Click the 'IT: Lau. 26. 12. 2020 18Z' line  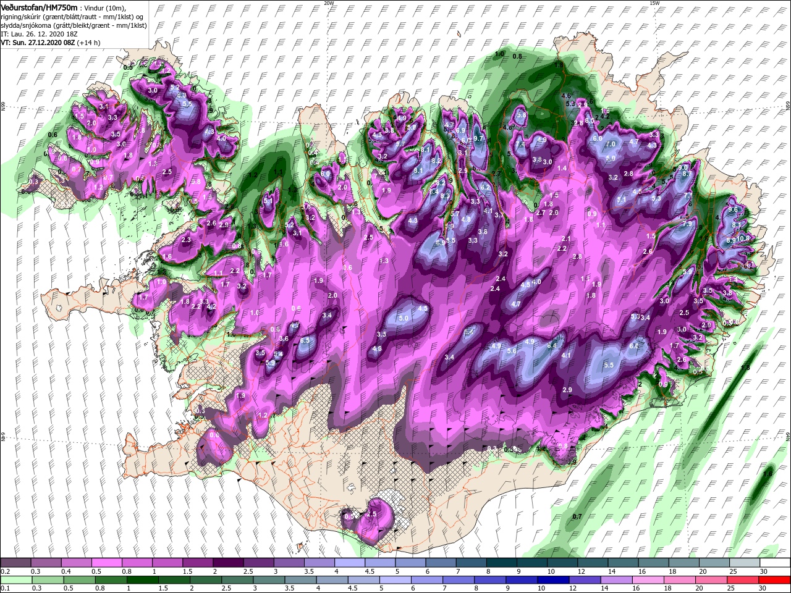[x=38, y=34]
